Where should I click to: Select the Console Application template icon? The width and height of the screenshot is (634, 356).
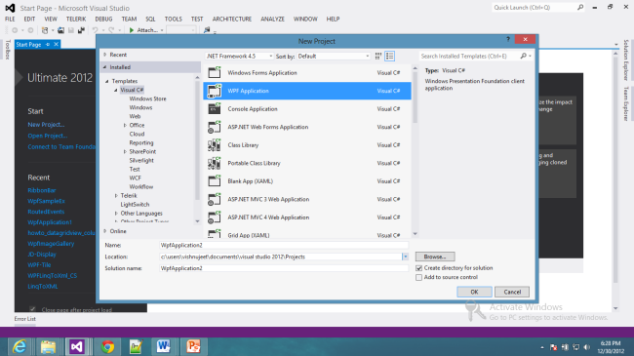(215, 109)
